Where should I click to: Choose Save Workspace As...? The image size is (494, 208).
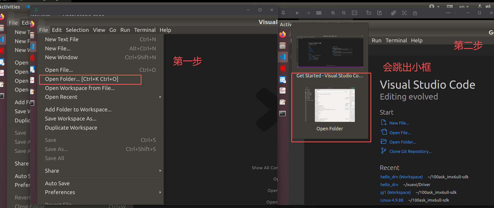(x=100, y=119)
